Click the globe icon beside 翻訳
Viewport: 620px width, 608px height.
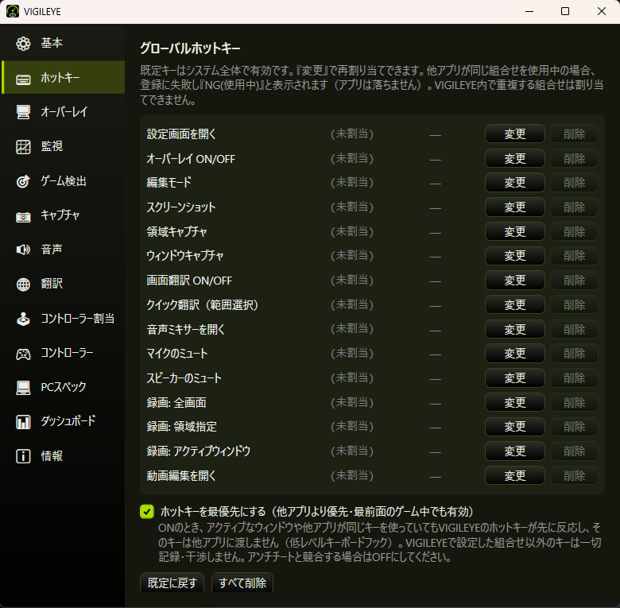pyautogui.click(x=23, y=285)
